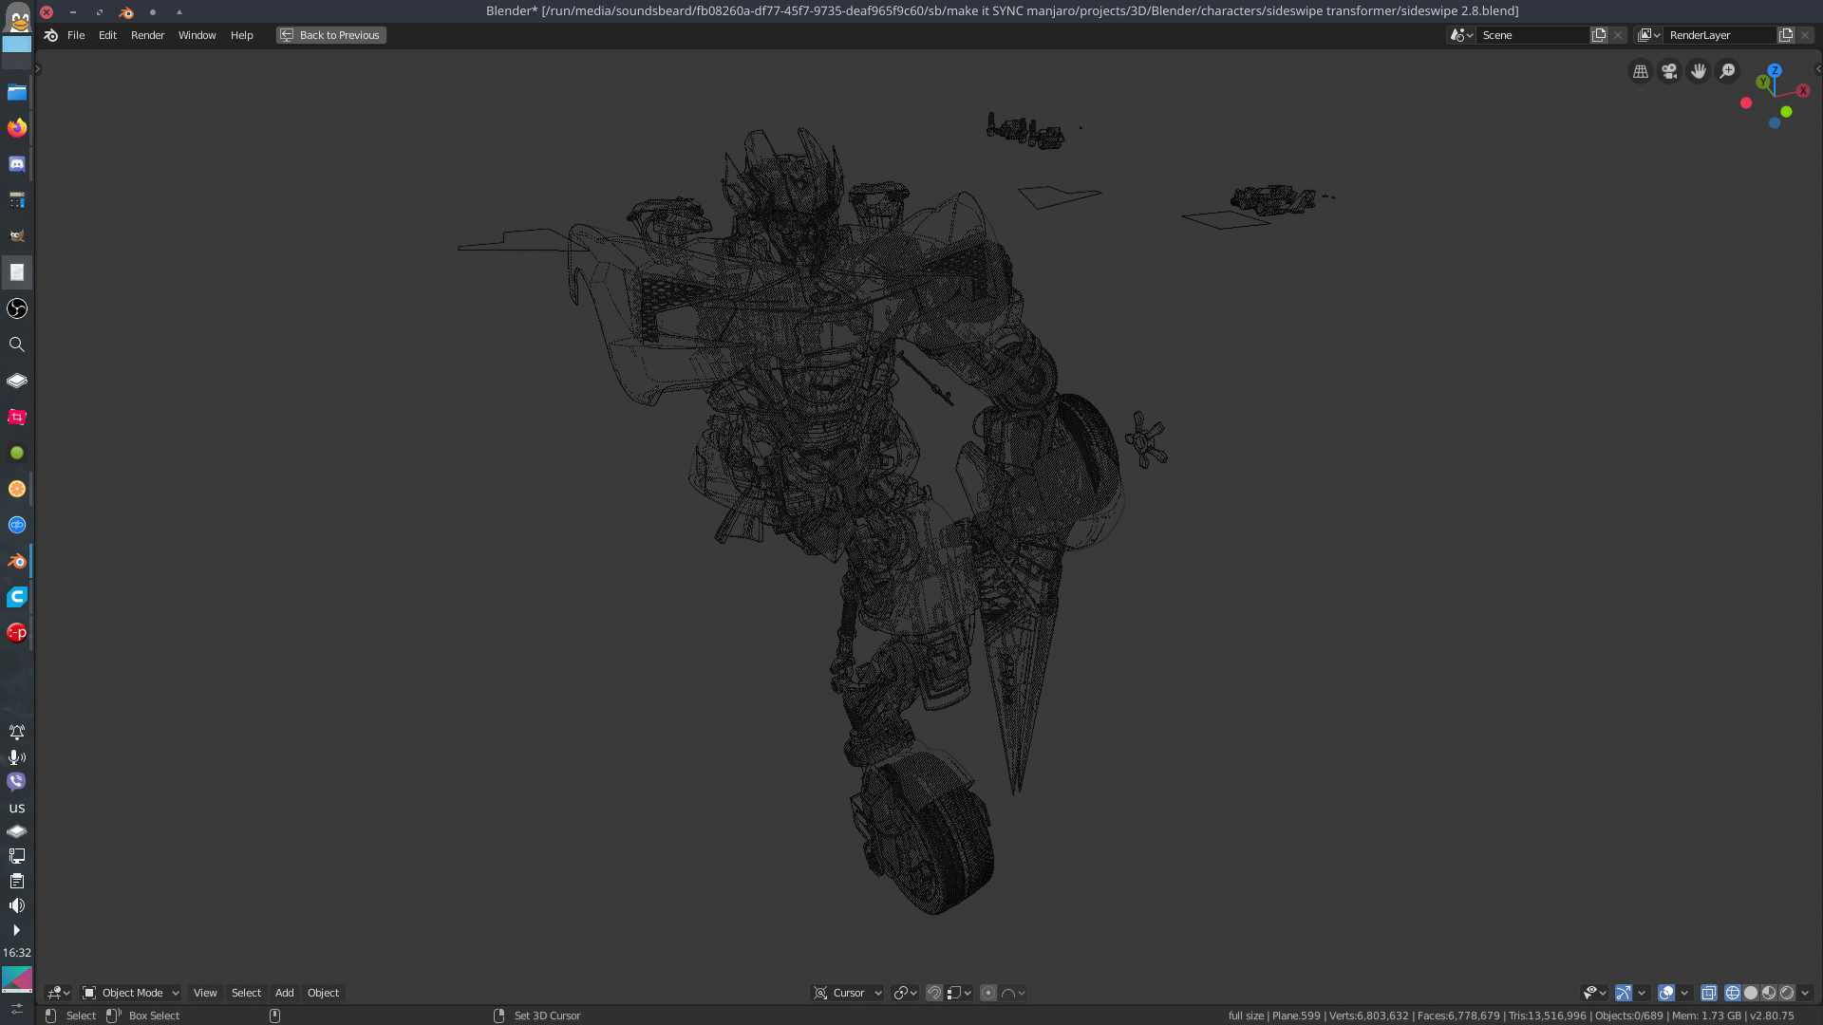This screenshot has height=1025, width=1823.
Task: Toggle viewport gizmos display
Action: (1624, 993)
